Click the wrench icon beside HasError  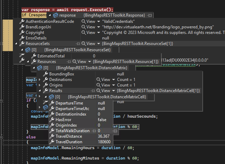52,120
